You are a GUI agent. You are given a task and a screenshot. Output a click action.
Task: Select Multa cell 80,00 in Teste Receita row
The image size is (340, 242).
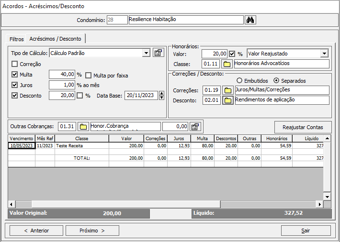point(203,146)
